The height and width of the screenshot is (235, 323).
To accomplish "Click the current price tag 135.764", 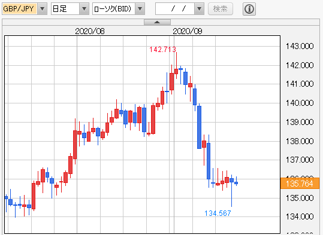I will click(300, 184).
